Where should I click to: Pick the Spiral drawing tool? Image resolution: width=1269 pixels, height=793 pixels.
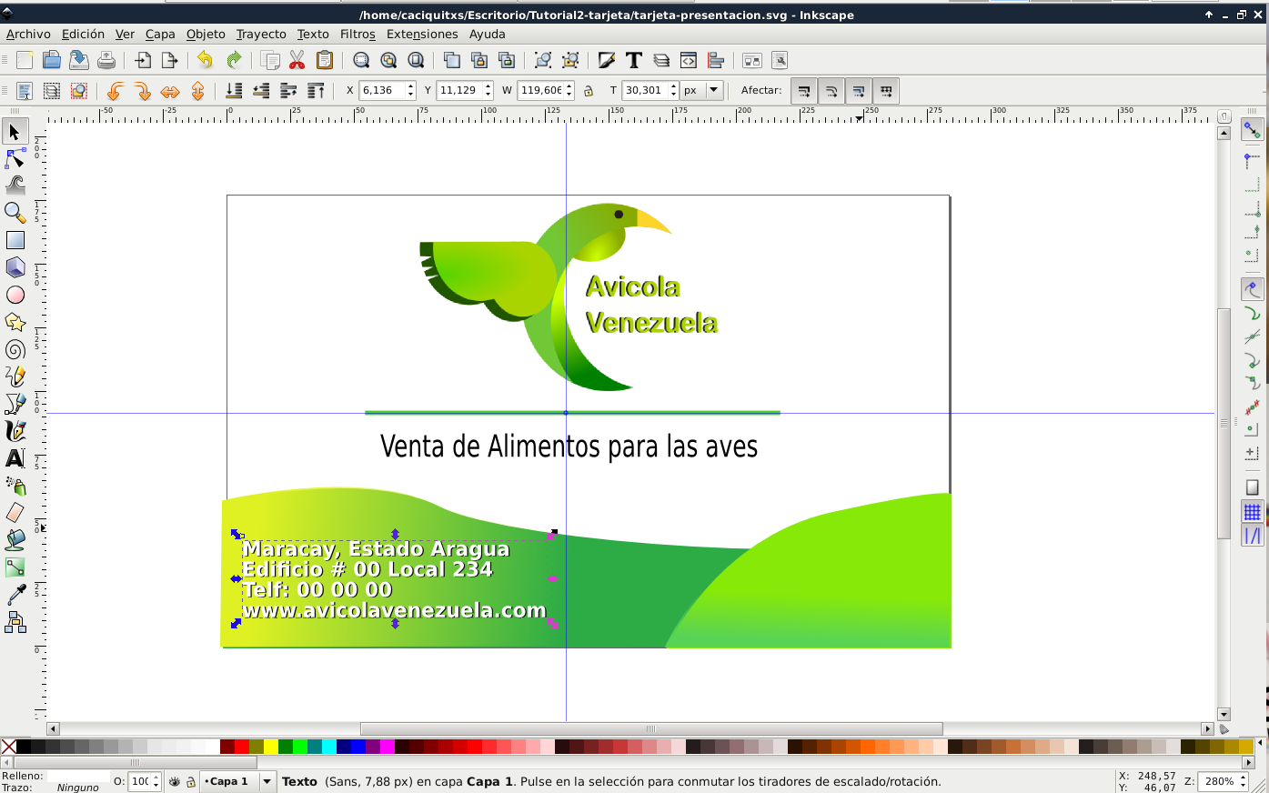click(15, 349)
